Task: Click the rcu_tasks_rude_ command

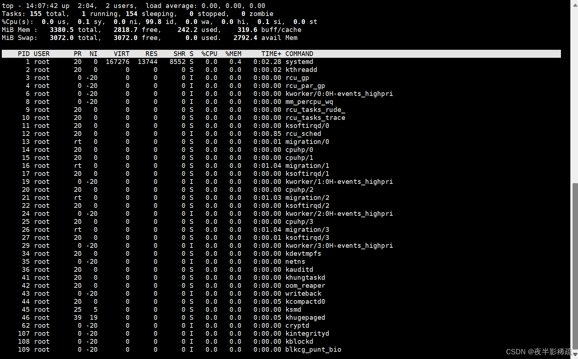Action: pos(315,110)
